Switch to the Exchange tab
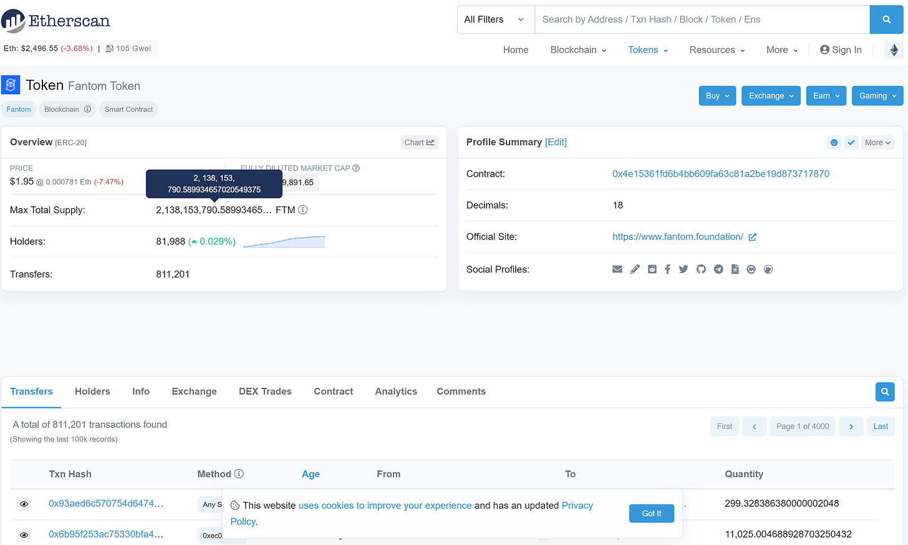Screen dimensions: 908x545 point(195,392)
